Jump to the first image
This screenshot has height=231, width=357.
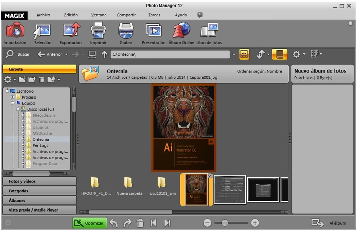point(153,223)
